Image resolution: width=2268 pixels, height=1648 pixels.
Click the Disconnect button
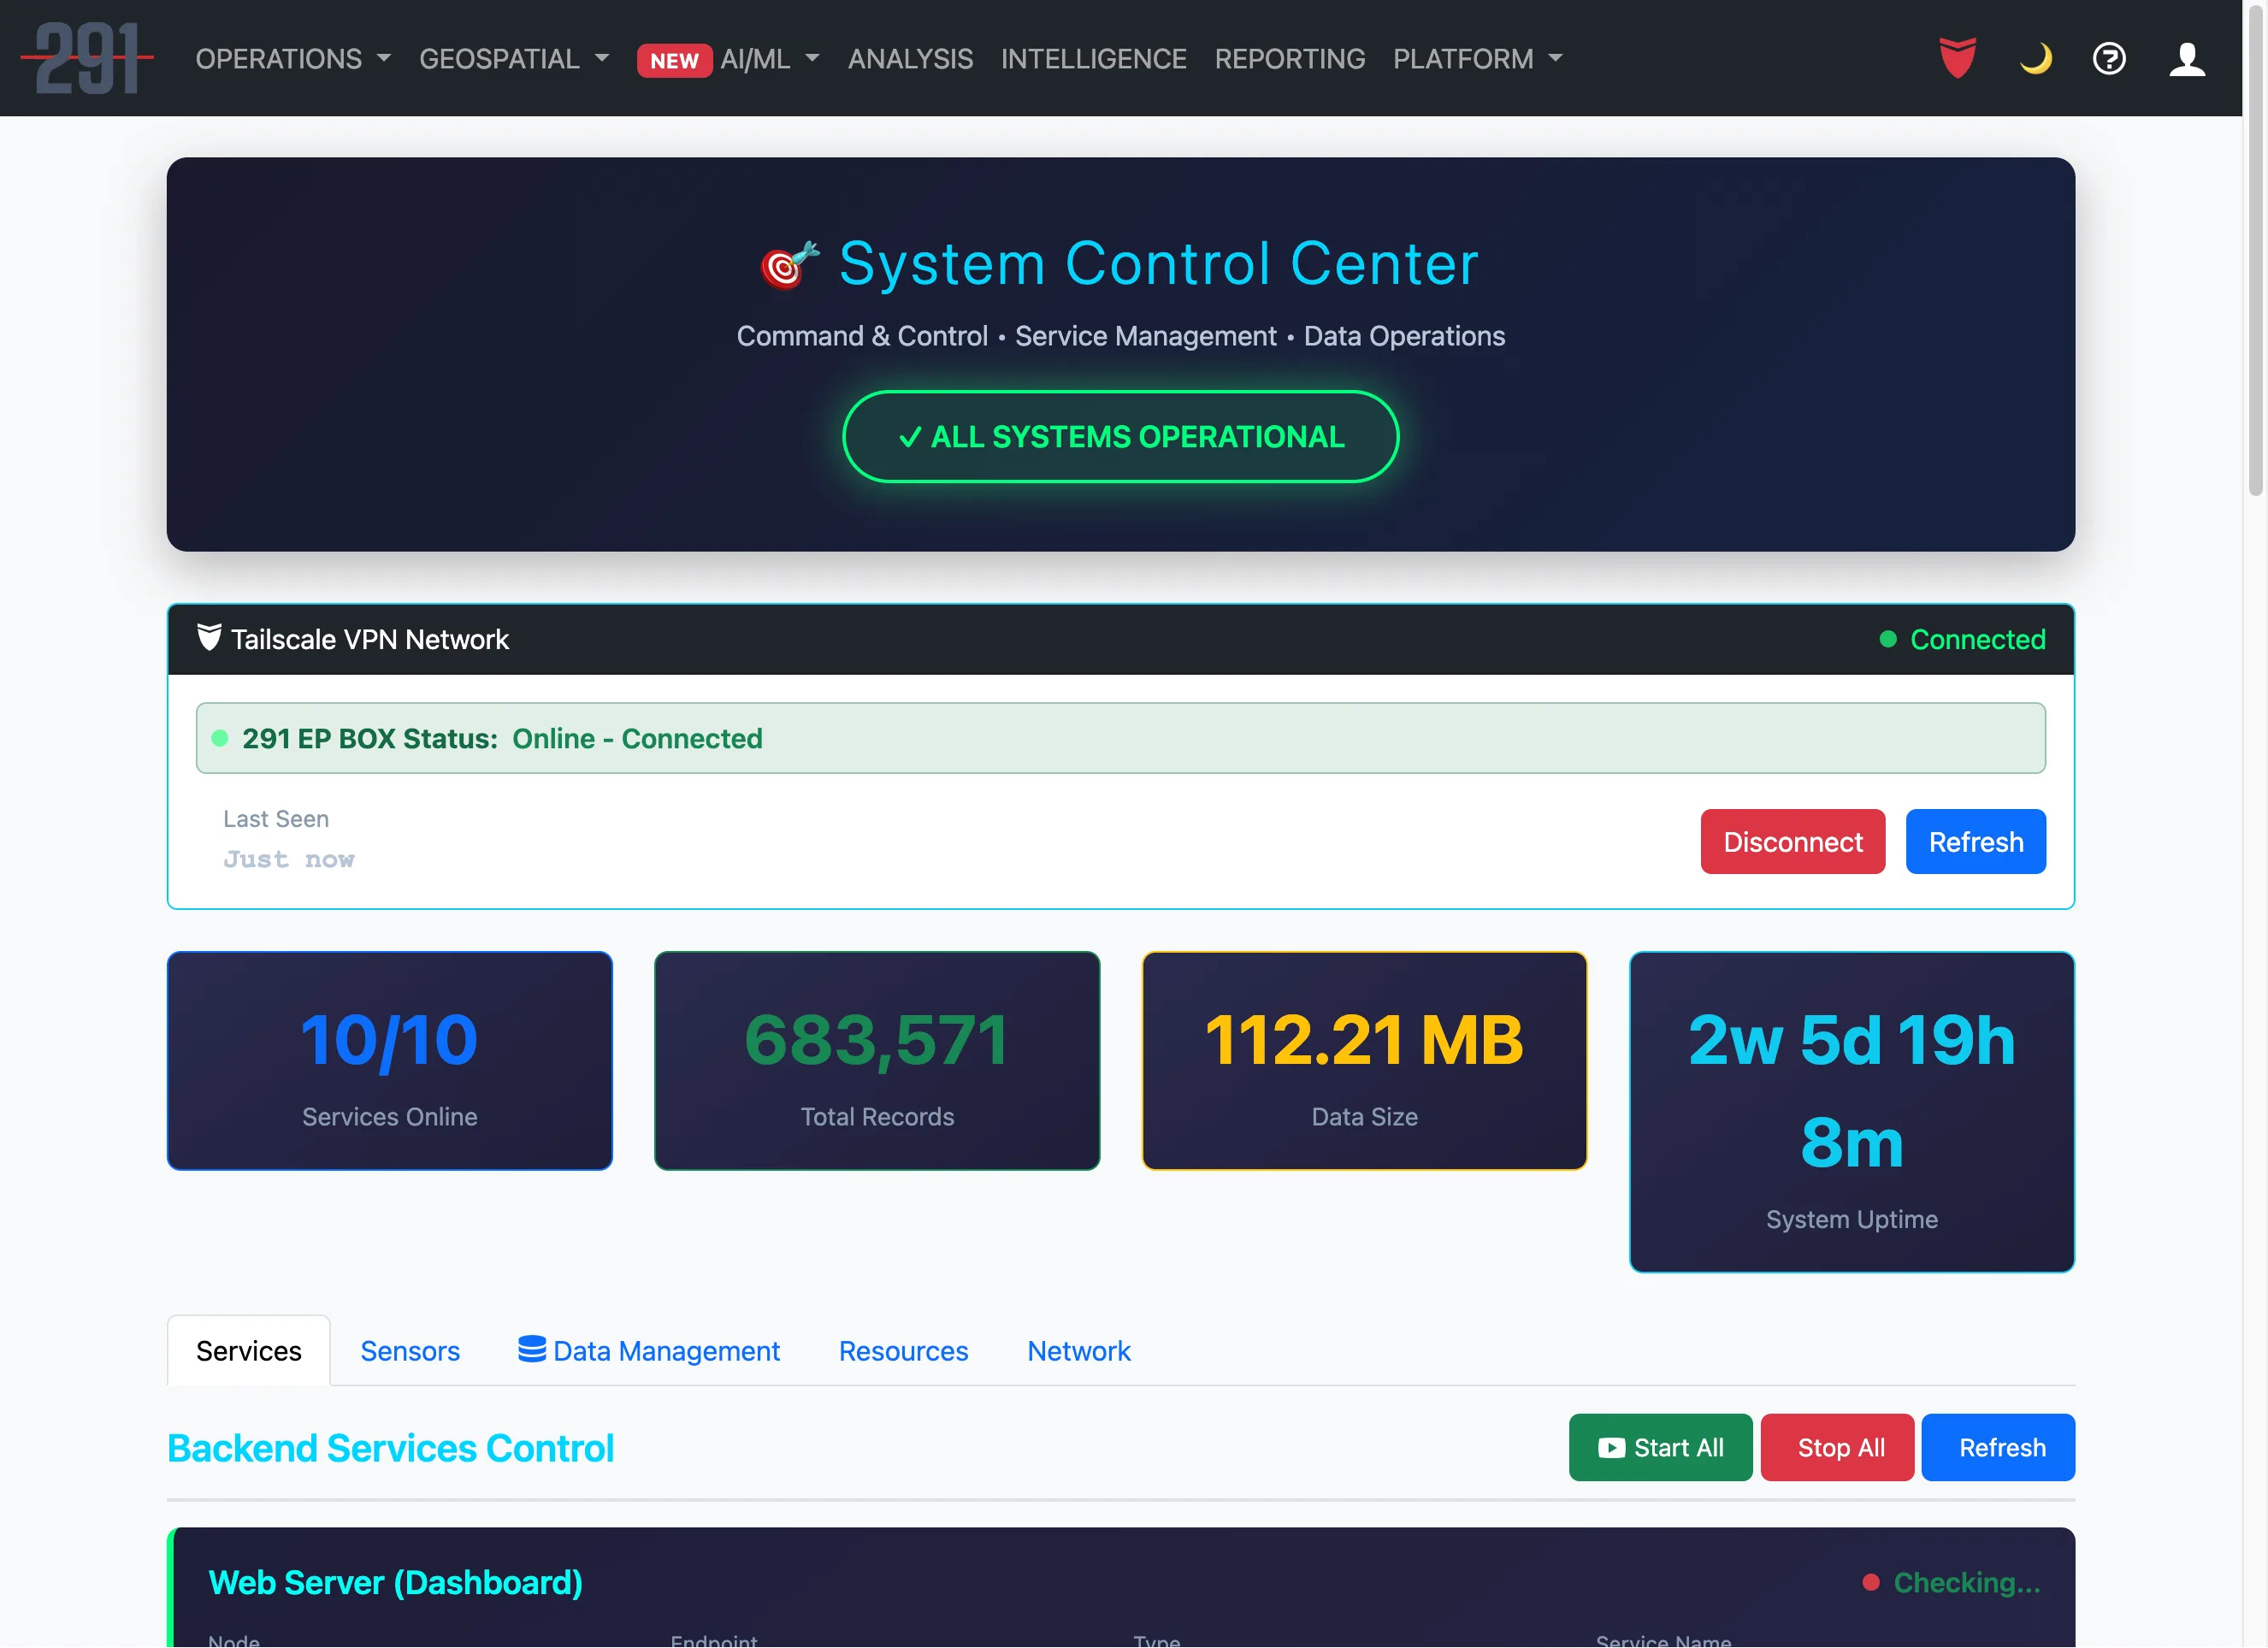pos(1792,841)
